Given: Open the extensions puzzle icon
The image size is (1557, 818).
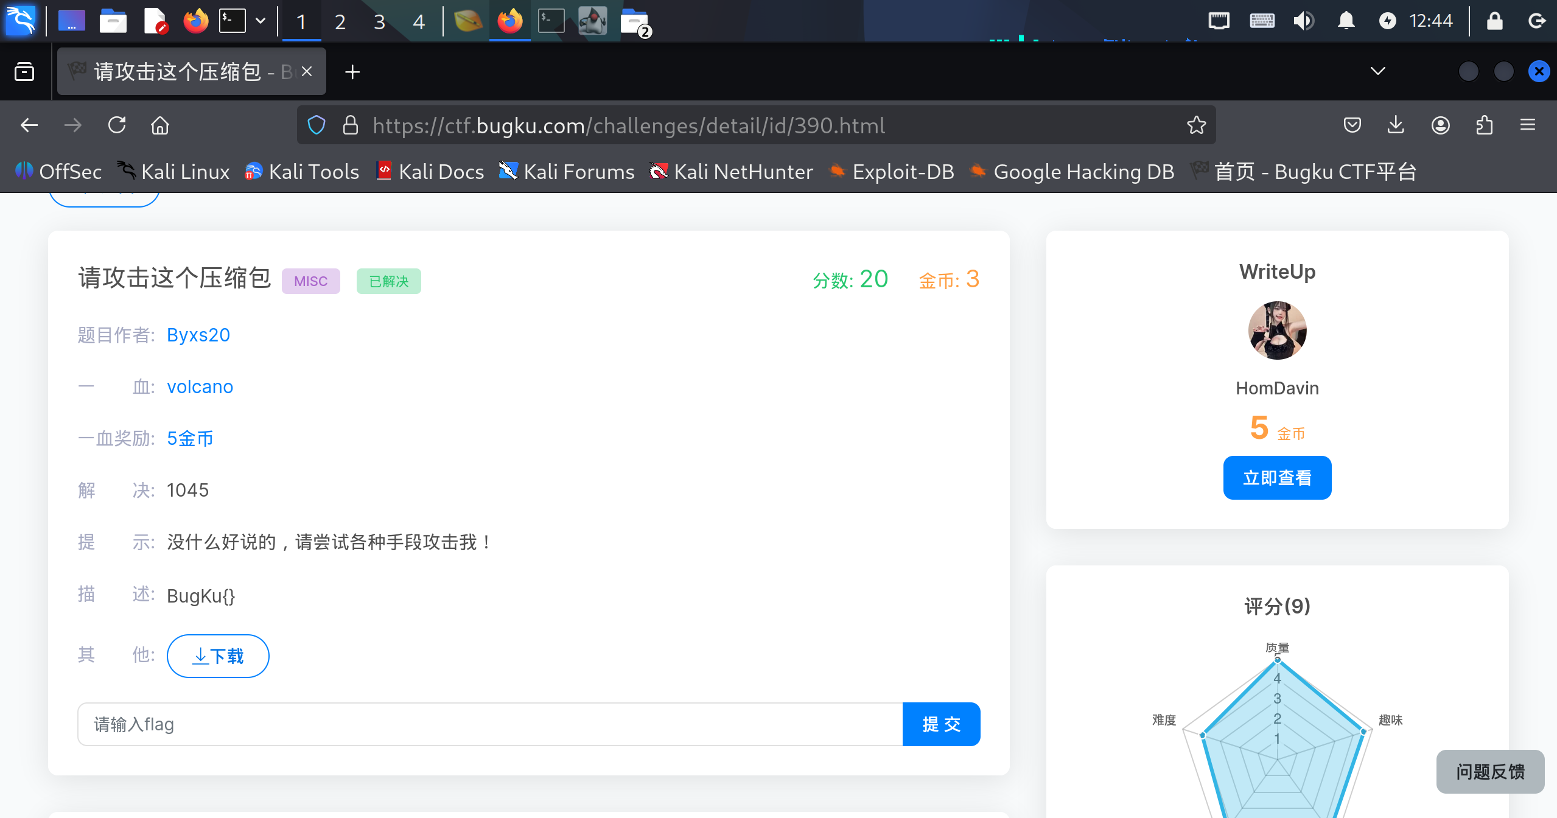Looking at the screenshot, I should pos(1485,125).
